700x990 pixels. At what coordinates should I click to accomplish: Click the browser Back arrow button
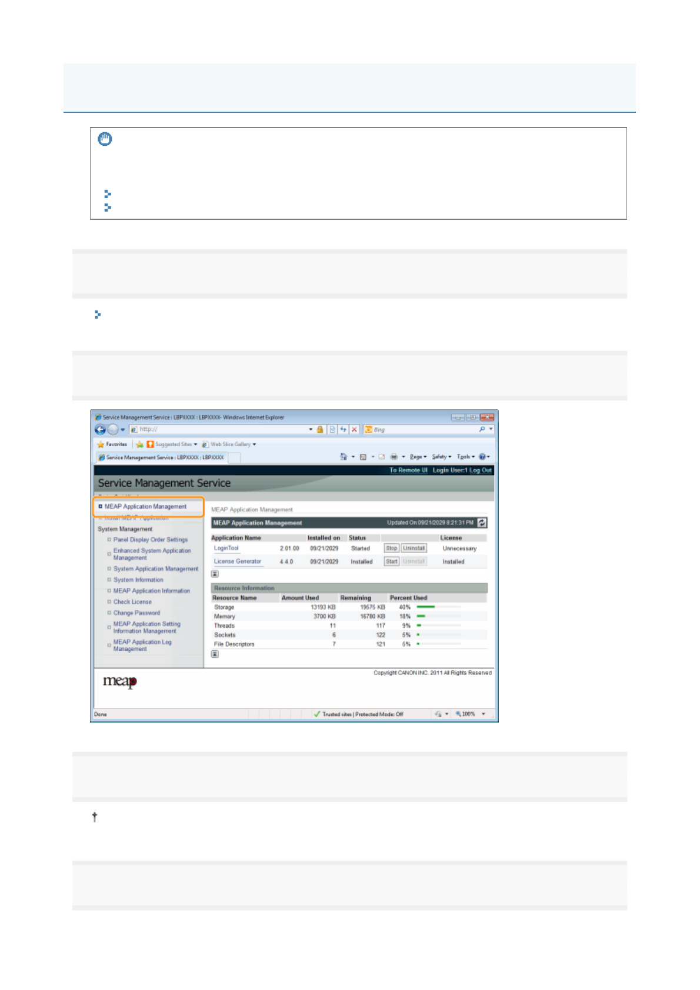pyautogui.click(x=100, y=430)
